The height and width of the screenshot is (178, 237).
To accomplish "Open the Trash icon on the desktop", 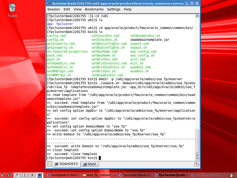I will point(12,10).
